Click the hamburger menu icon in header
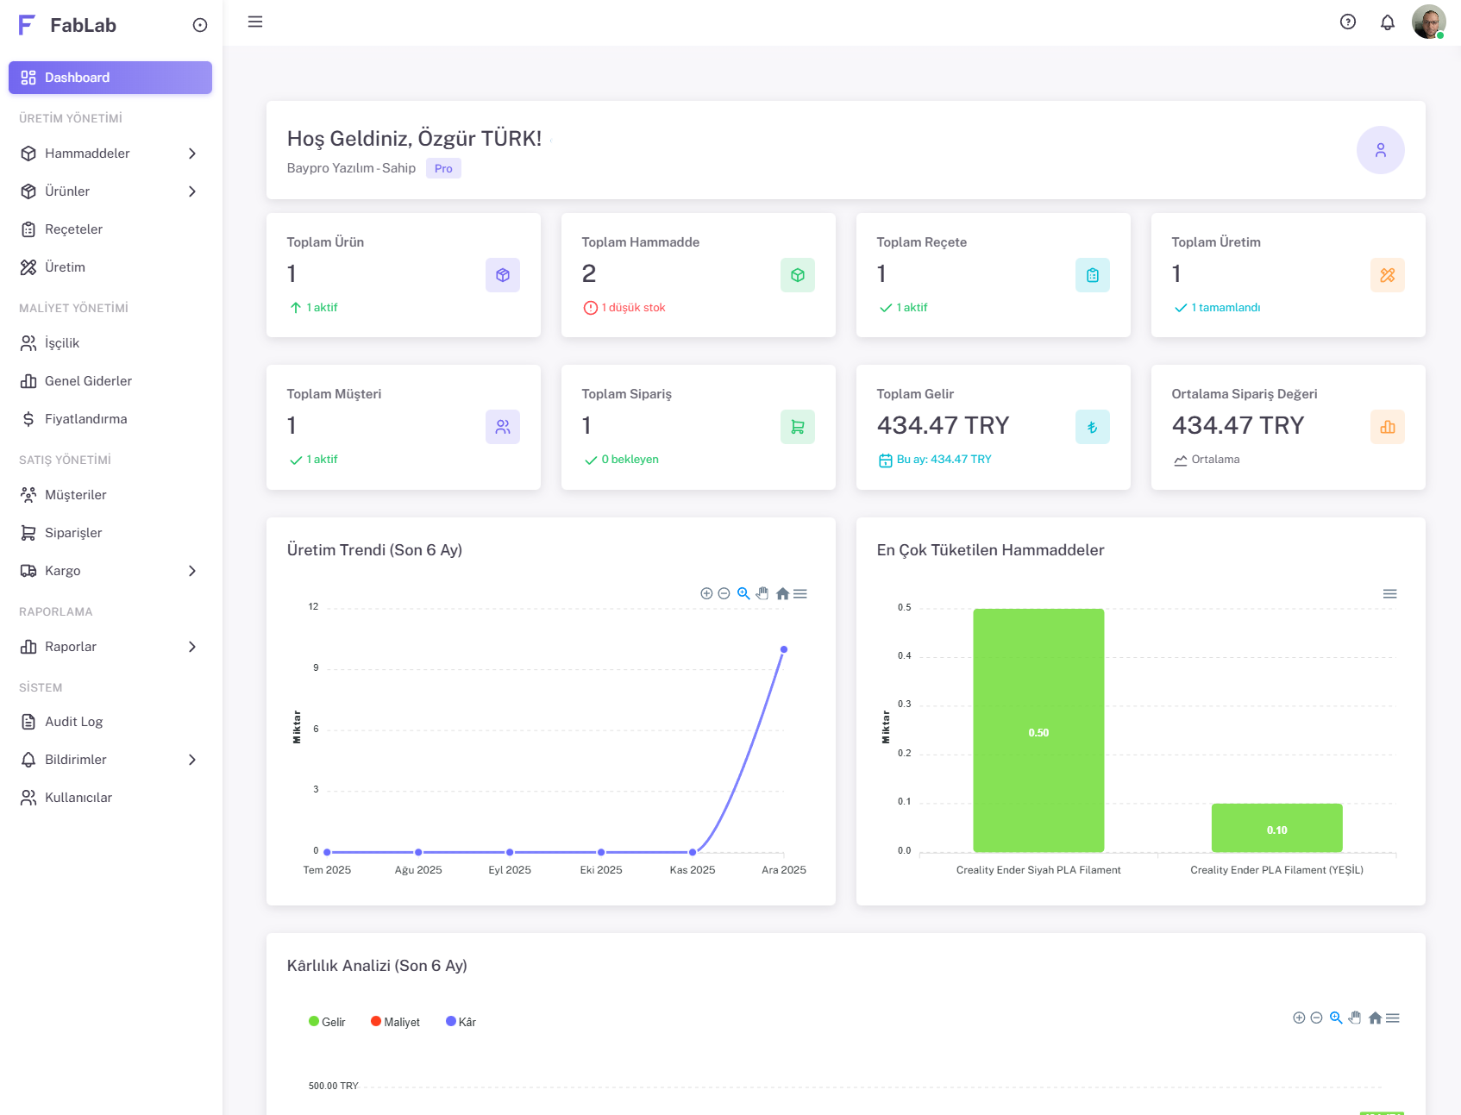Viewport: 1461px width, 1115px height. pos(255,22)
